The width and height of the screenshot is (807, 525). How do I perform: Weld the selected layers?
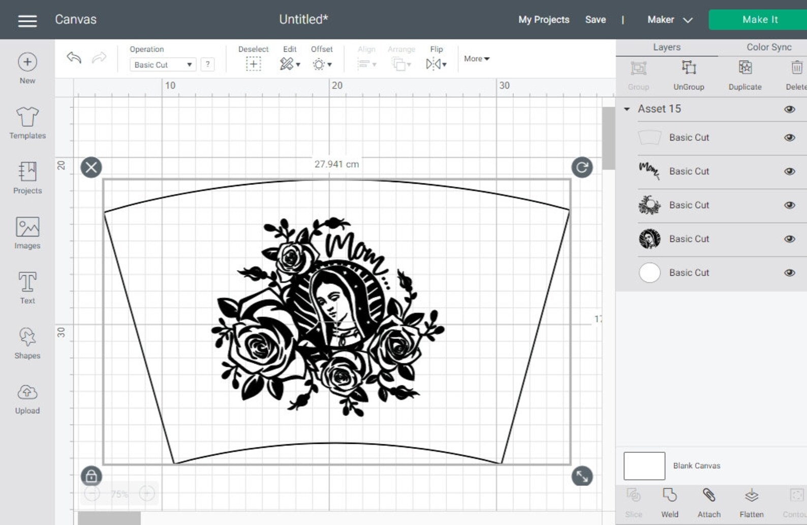pos(670,503)
